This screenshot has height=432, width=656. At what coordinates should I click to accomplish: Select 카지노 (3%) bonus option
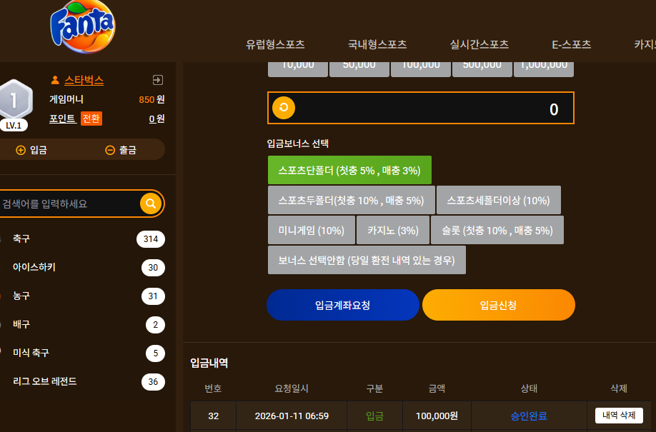point(393,231)
